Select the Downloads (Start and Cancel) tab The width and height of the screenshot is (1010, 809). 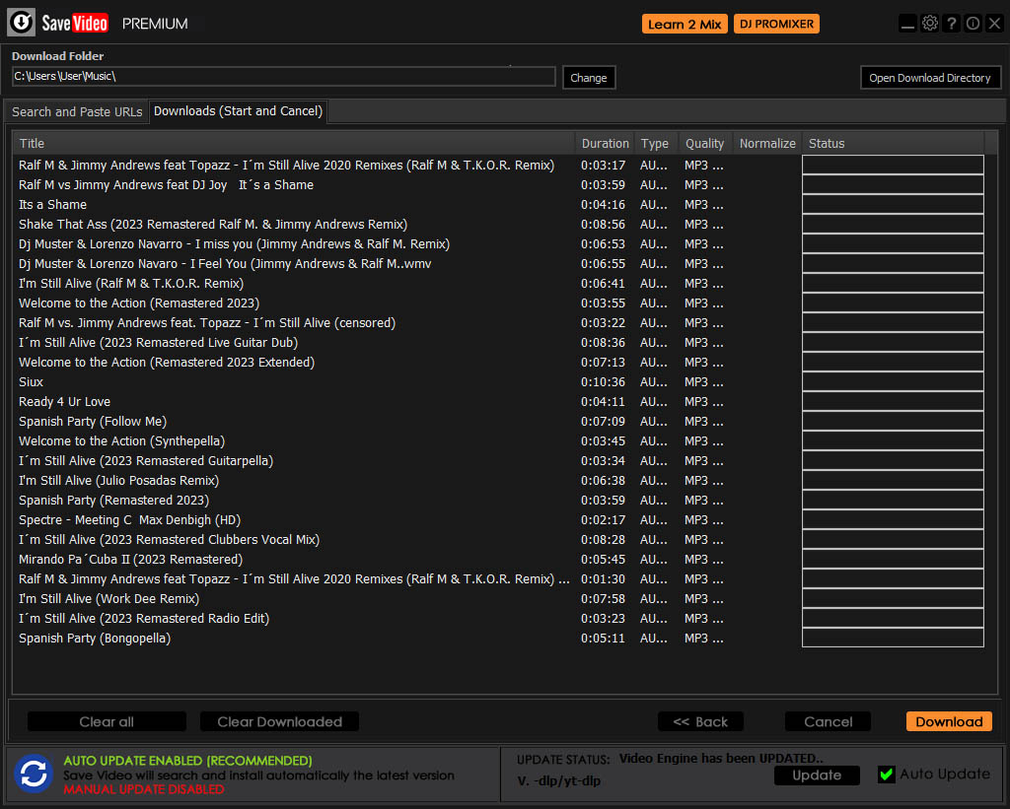pyautogui.click(x=238, y=111)
